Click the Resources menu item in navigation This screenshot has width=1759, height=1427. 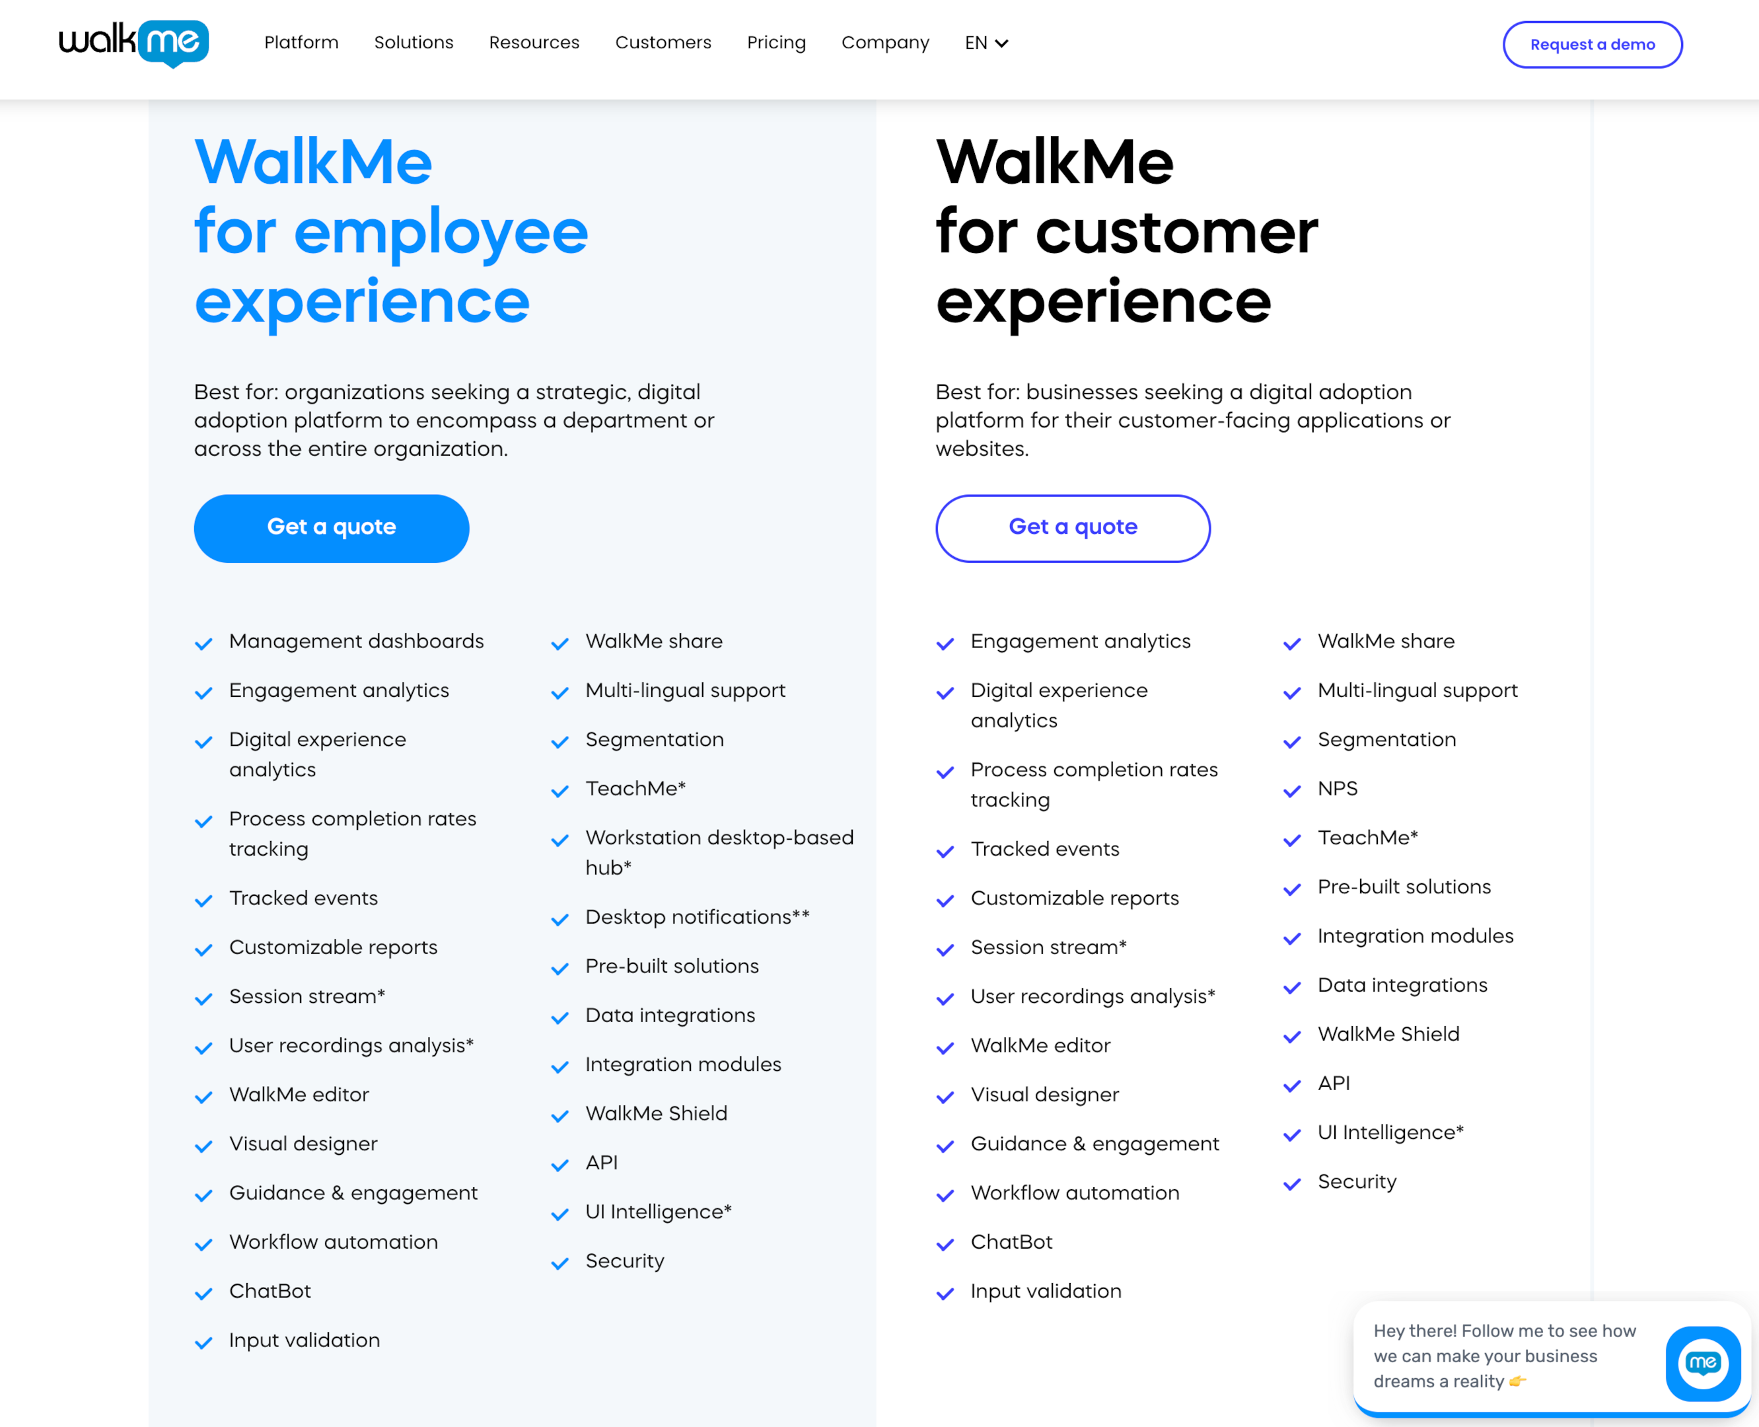pos(534,44)
